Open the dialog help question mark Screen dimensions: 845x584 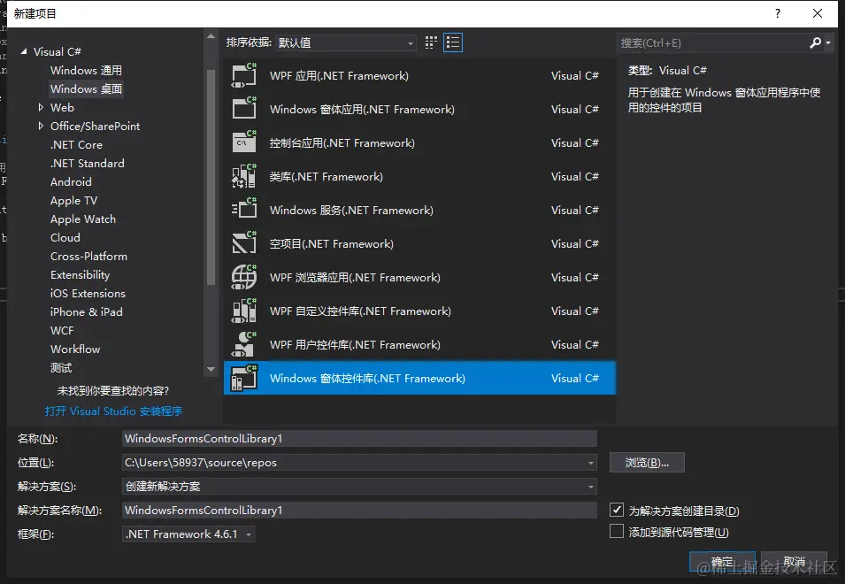pos(777,13)
